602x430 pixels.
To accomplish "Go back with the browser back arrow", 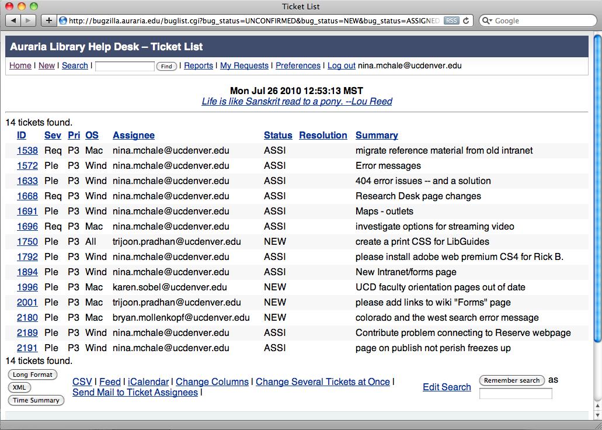I will (13, 20).
